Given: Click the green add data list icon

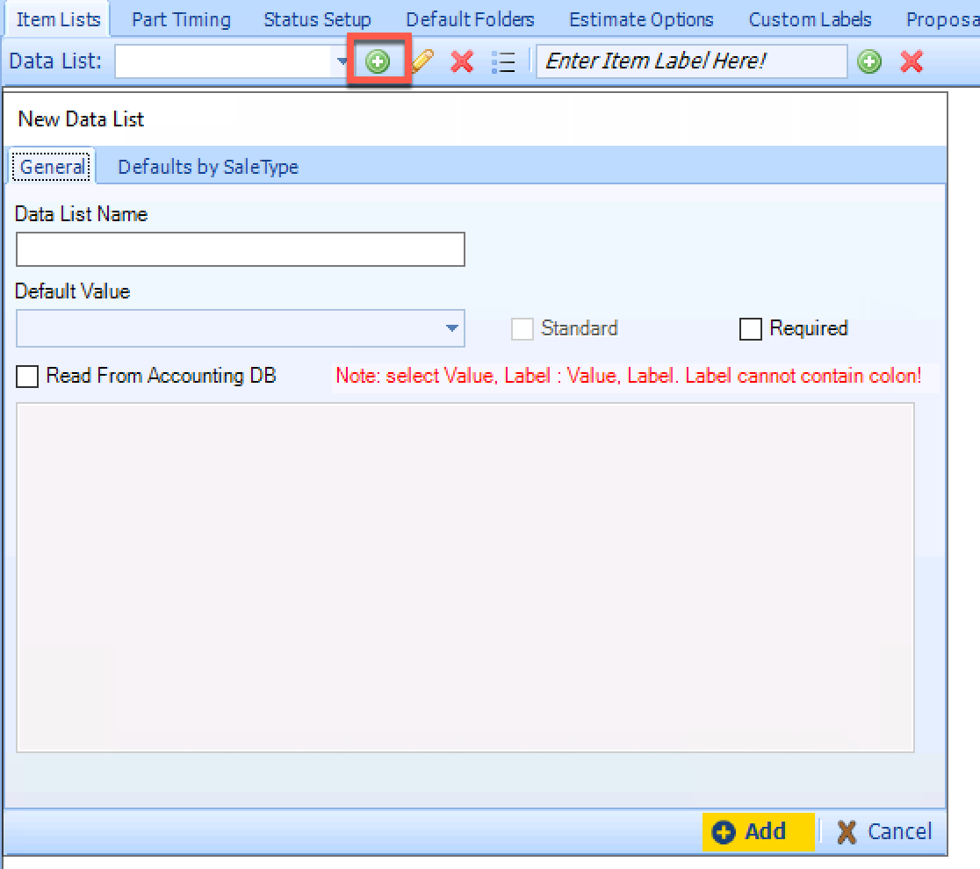Looking at the screenshot, I should click(378, 61).
